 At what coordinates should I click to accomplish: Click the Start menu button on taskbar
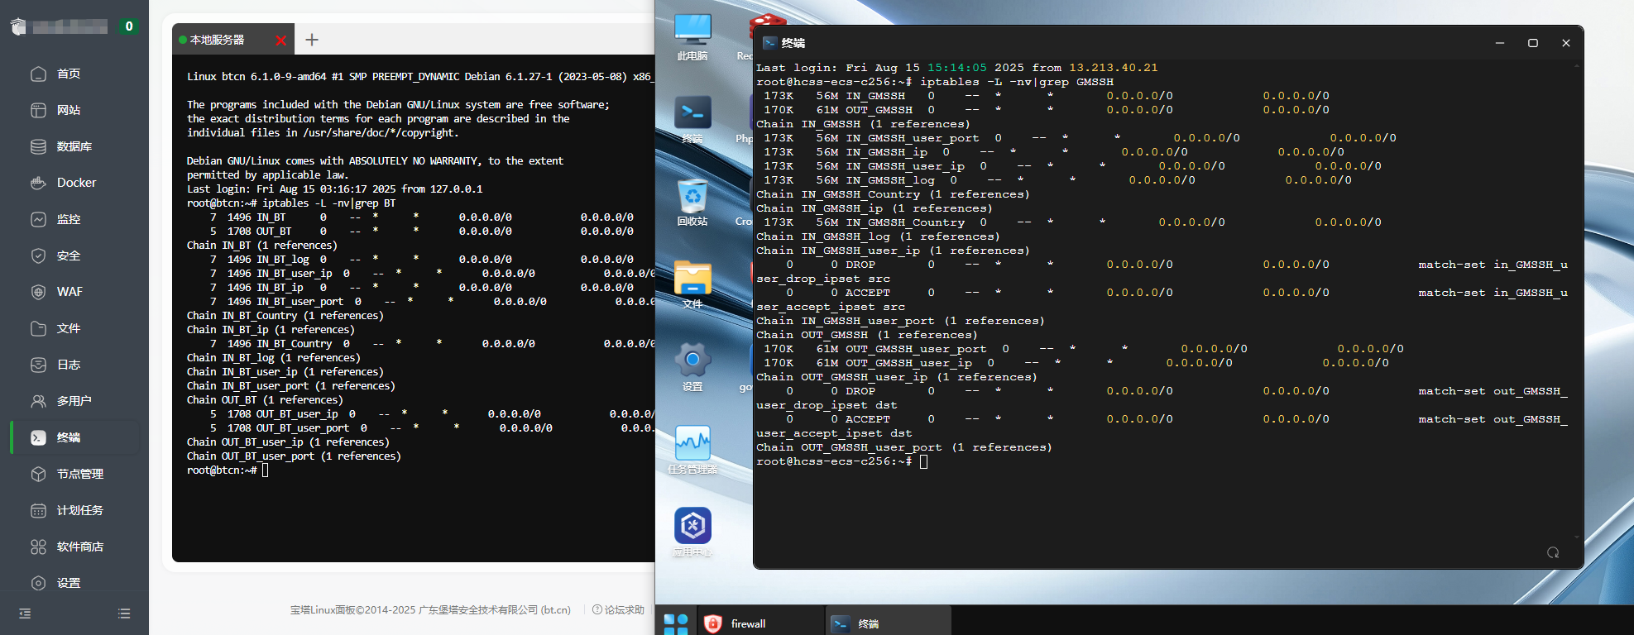[676, 623]
